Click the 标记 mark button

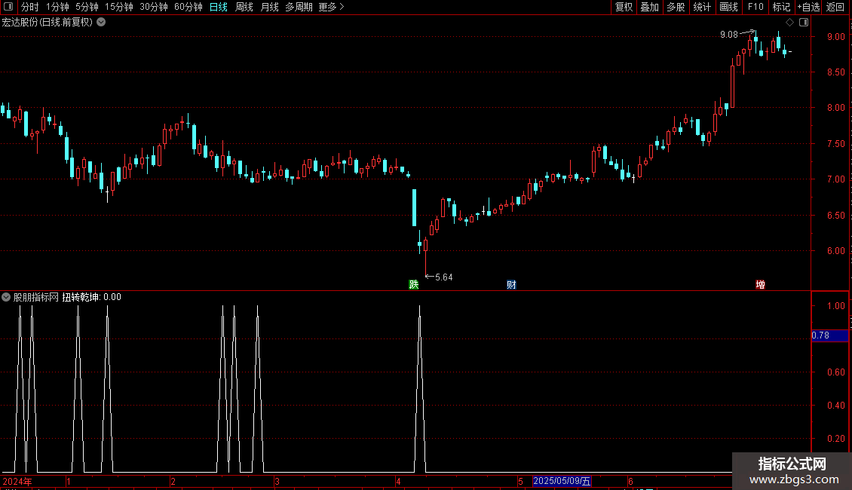pyautogui.click(x=781, y=7)
